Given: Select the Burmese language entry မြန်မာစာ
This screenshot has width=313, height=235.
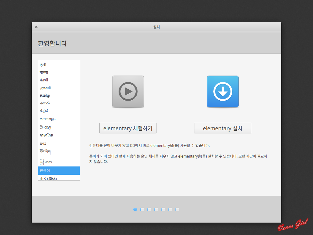Looking at the screenshot, I should [59, 162].
